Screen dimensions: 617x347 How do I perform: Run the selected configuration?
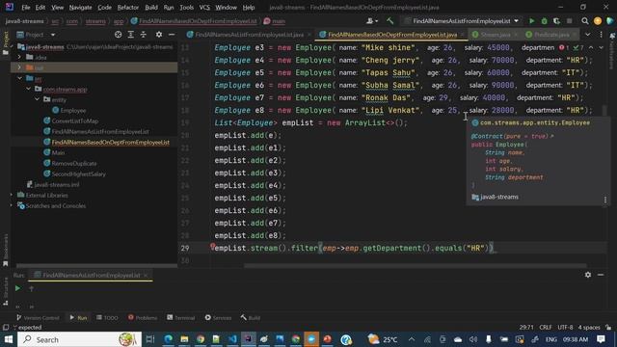pos(531,21)
